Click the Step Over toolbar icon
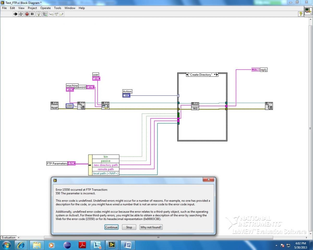This screenshot has height=250, width=313. click(56, 14)
